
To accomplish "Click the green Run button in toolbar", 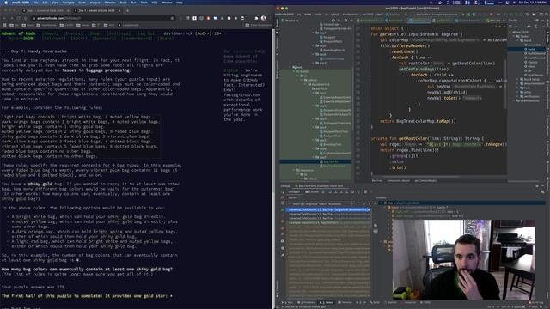I will pyautogui.click(x=463, y=15).
